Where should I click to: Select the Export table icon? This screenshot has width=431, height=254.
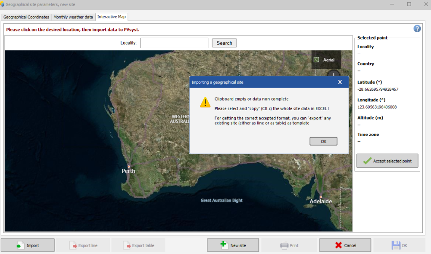pyautogui.click(x=126, y=245)
